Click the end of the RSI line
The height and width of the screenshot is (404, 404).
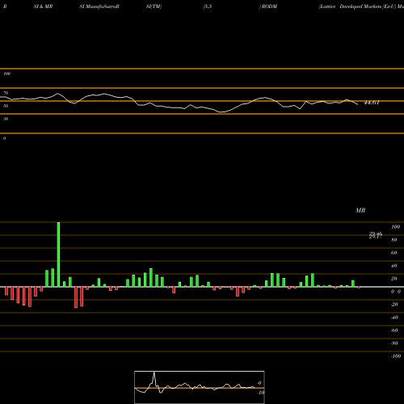click(x=358, y=104)
